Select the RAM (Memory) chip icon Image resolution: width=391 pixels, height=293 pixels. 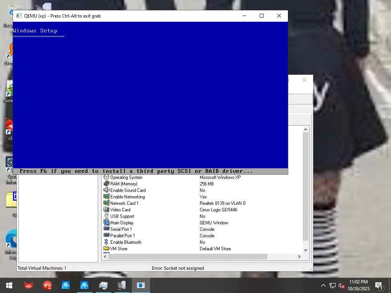point(107,184)
